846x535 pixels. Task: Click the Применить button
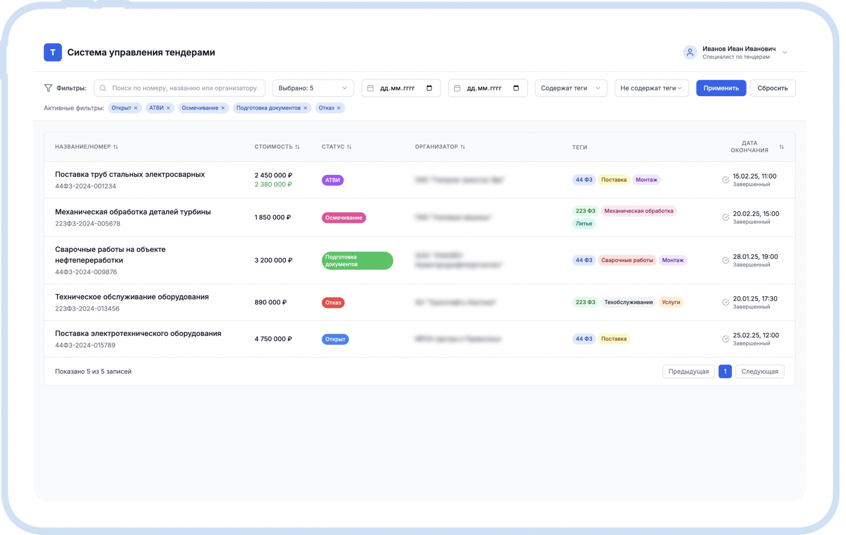coord(721,88)
